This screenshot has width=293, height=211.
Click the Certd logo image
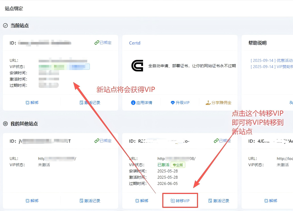point(137,66)
